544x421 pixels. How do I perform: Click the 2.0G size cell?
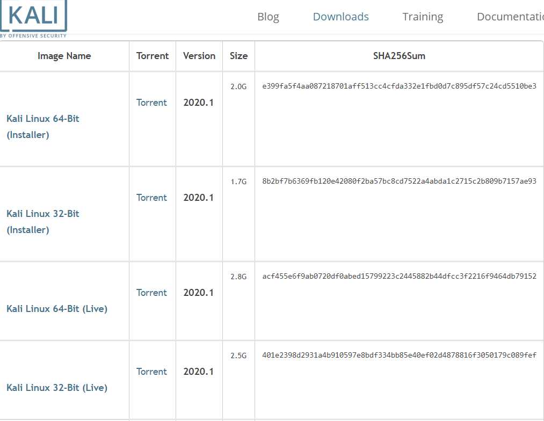(238, 86)
